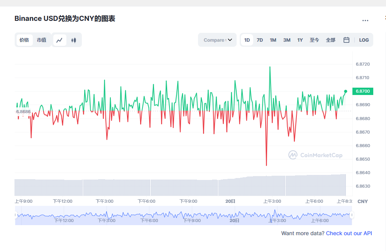Select the 1D time range
The image size is (386, 251).
pos(247,40)
